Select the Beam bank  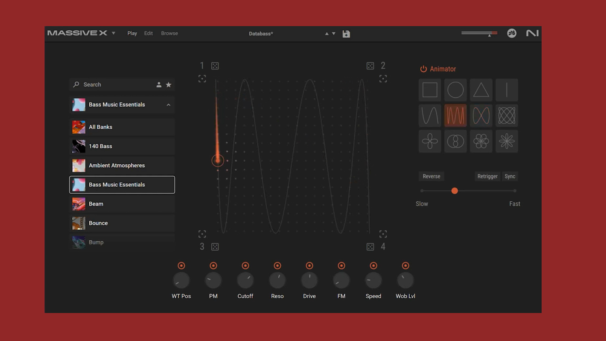[122, 204]
